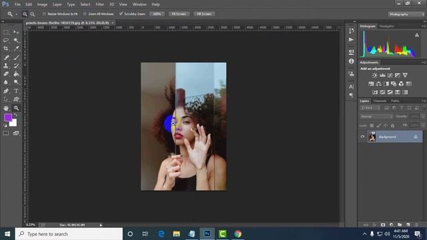Select the Healing Brush tool
This screenshot has width=427, height=240.
point(6,57)
